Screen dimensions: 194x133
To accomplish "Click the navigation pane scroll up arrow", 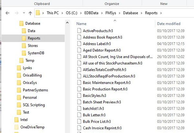I will tap(67, 23).
